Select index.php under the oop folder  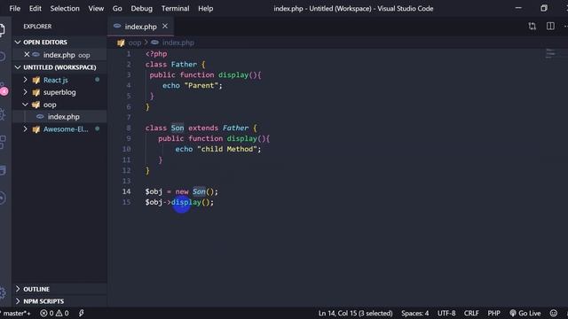click(59, 116)
